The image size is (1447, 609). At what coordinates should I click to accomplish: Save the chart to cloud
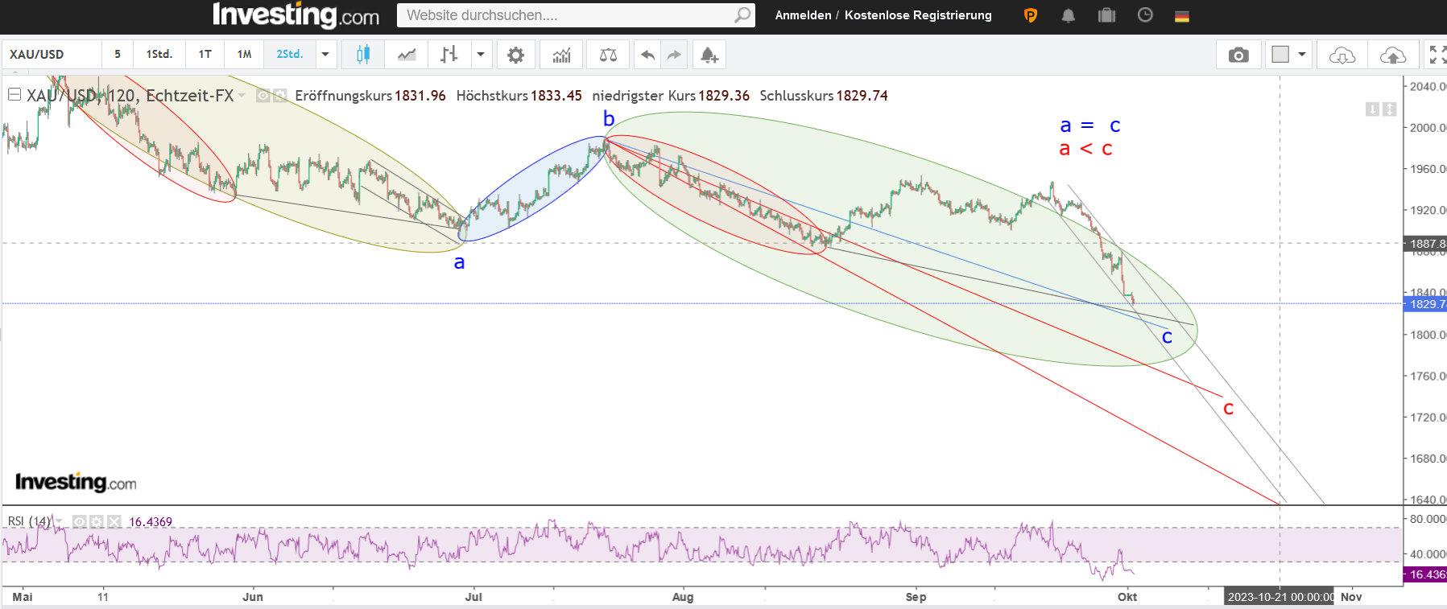click(x=1393, y=55)
